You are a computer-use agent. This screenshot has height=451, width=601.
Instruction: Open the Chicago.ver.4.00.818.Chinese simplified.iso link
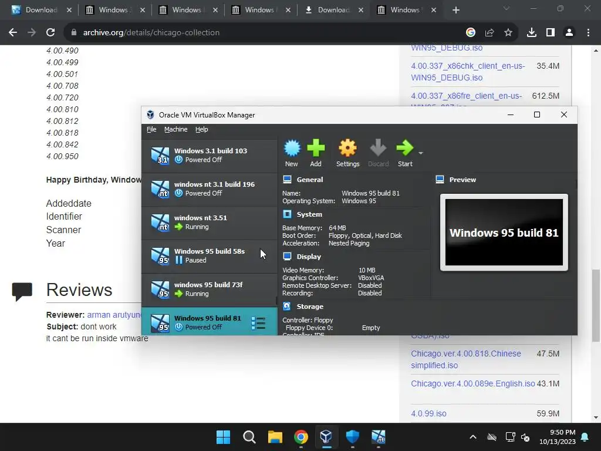coord(465,359)
